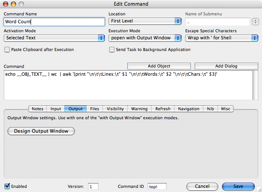Switch to the Input tab

(56, 109)
